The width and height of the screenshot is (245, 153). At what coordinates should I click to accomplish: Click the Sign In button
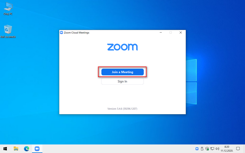[122, 81]
